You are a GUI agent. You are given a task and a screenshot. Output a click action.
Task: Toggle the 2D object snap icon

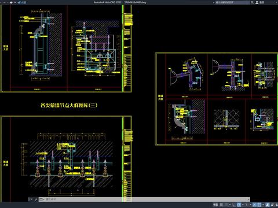[259, 205]
